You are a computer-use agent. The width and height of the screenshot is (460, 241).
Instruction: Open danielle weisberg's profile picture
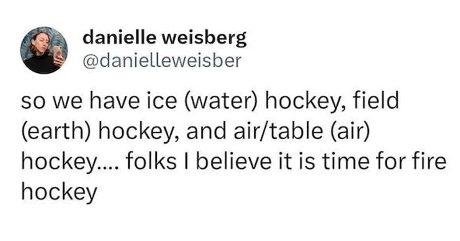click(x=44, y=50)
